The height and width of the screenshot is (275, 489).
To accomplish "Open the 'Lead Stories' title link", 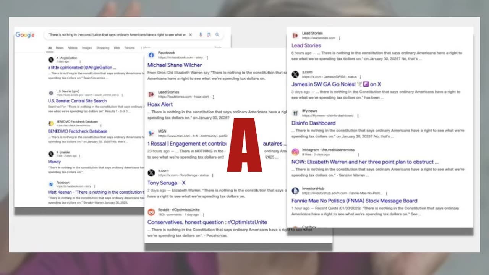I will [306, 45].
